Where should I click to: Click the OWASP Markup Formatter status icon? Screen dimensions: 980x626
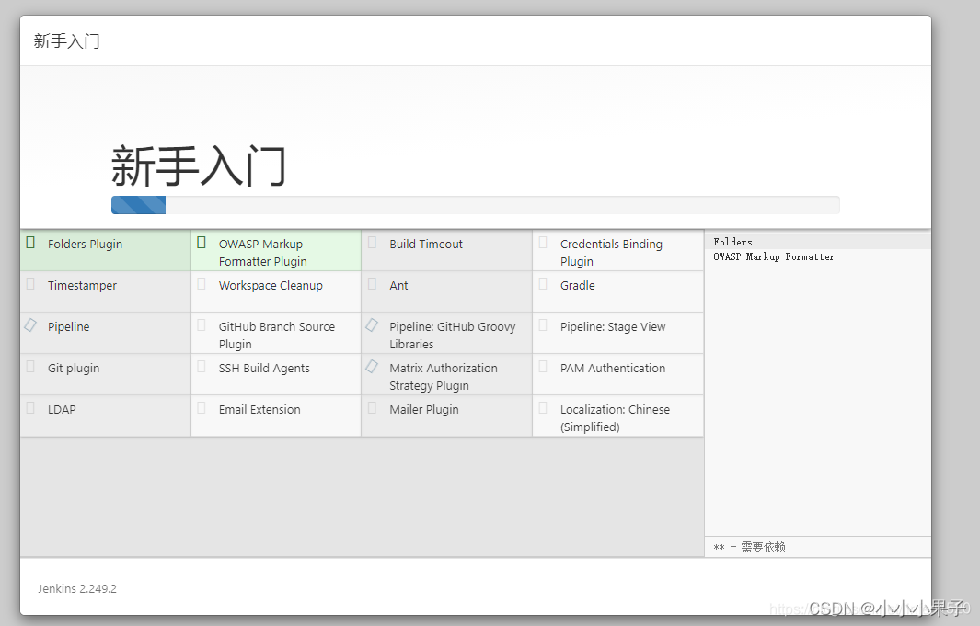202,242
